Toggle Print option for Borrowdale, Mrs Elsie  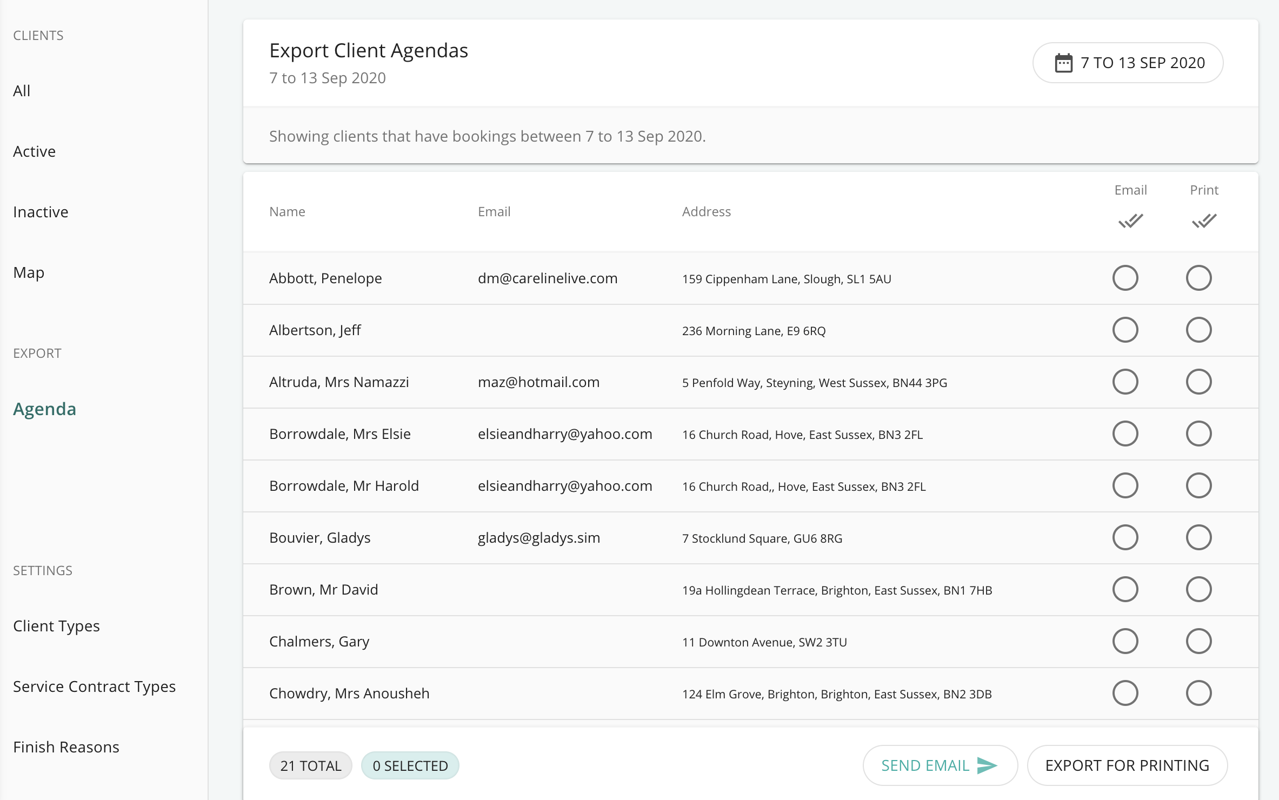(x=1199, y=434)
